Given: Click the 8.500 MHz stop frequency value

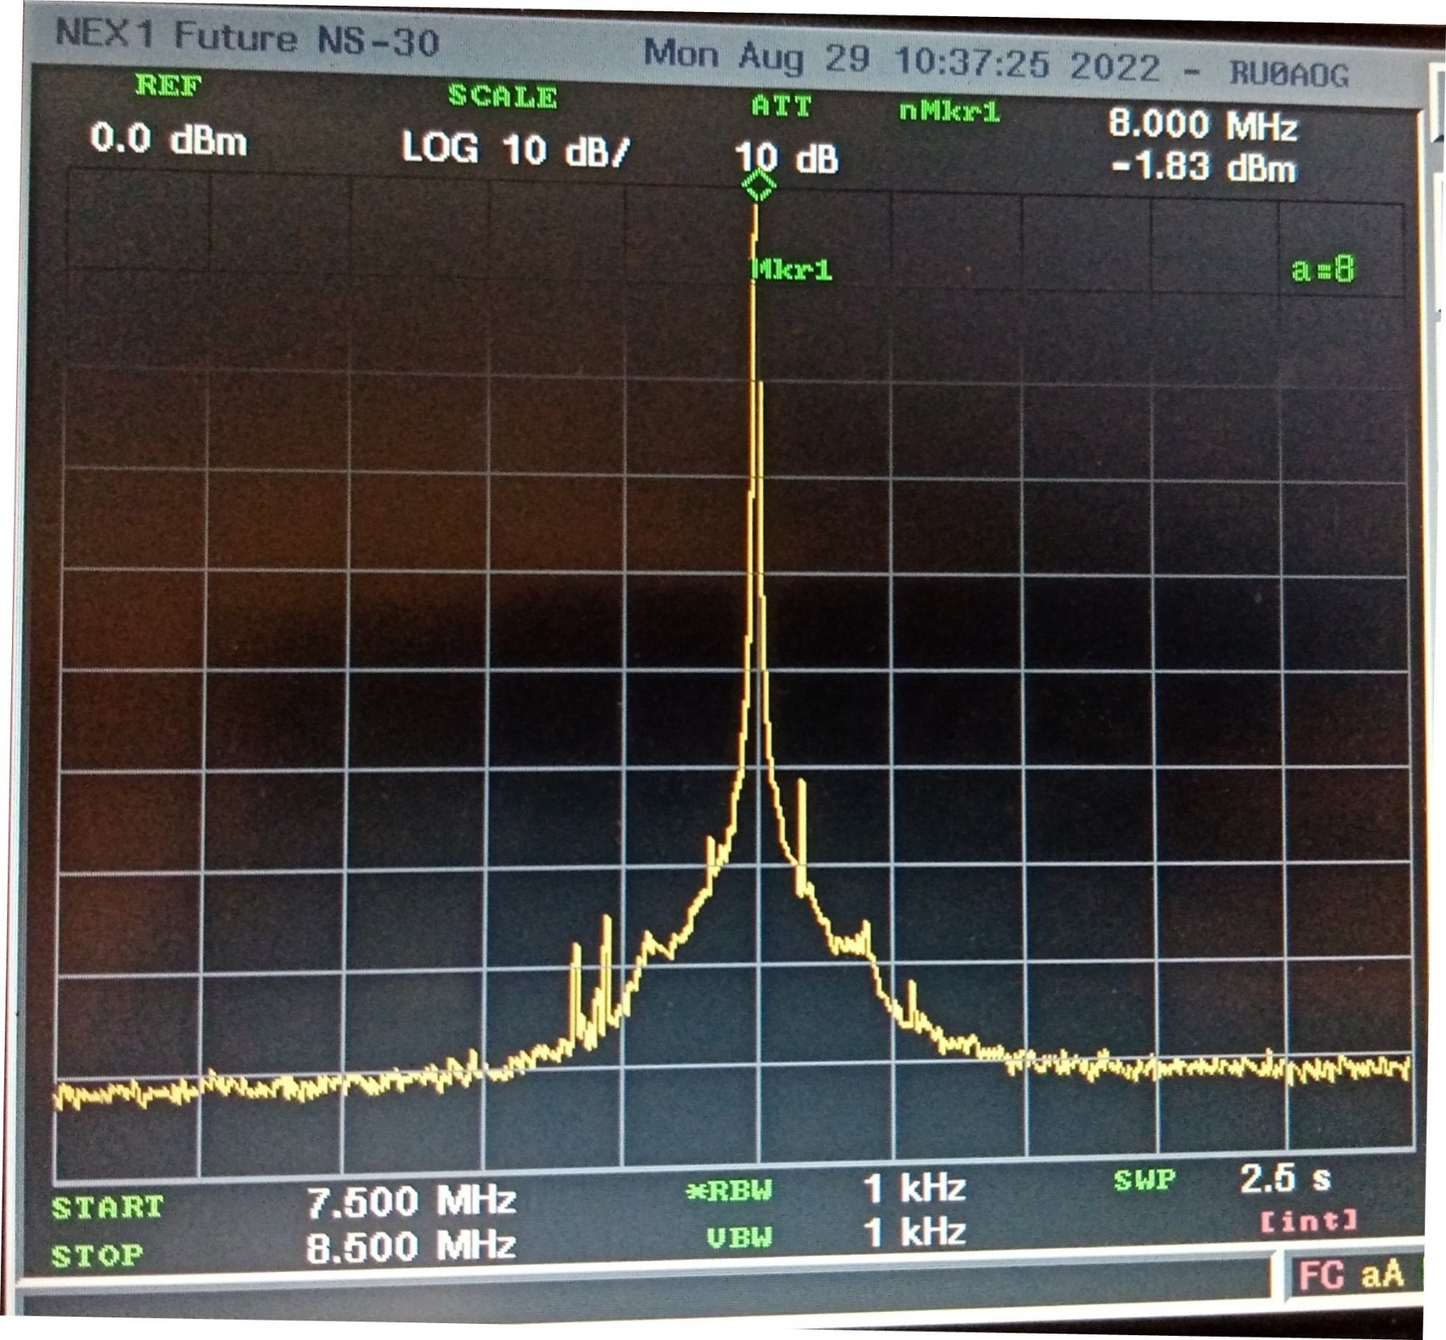Looking at the screenshot, I should click(x=411, y=1246).
